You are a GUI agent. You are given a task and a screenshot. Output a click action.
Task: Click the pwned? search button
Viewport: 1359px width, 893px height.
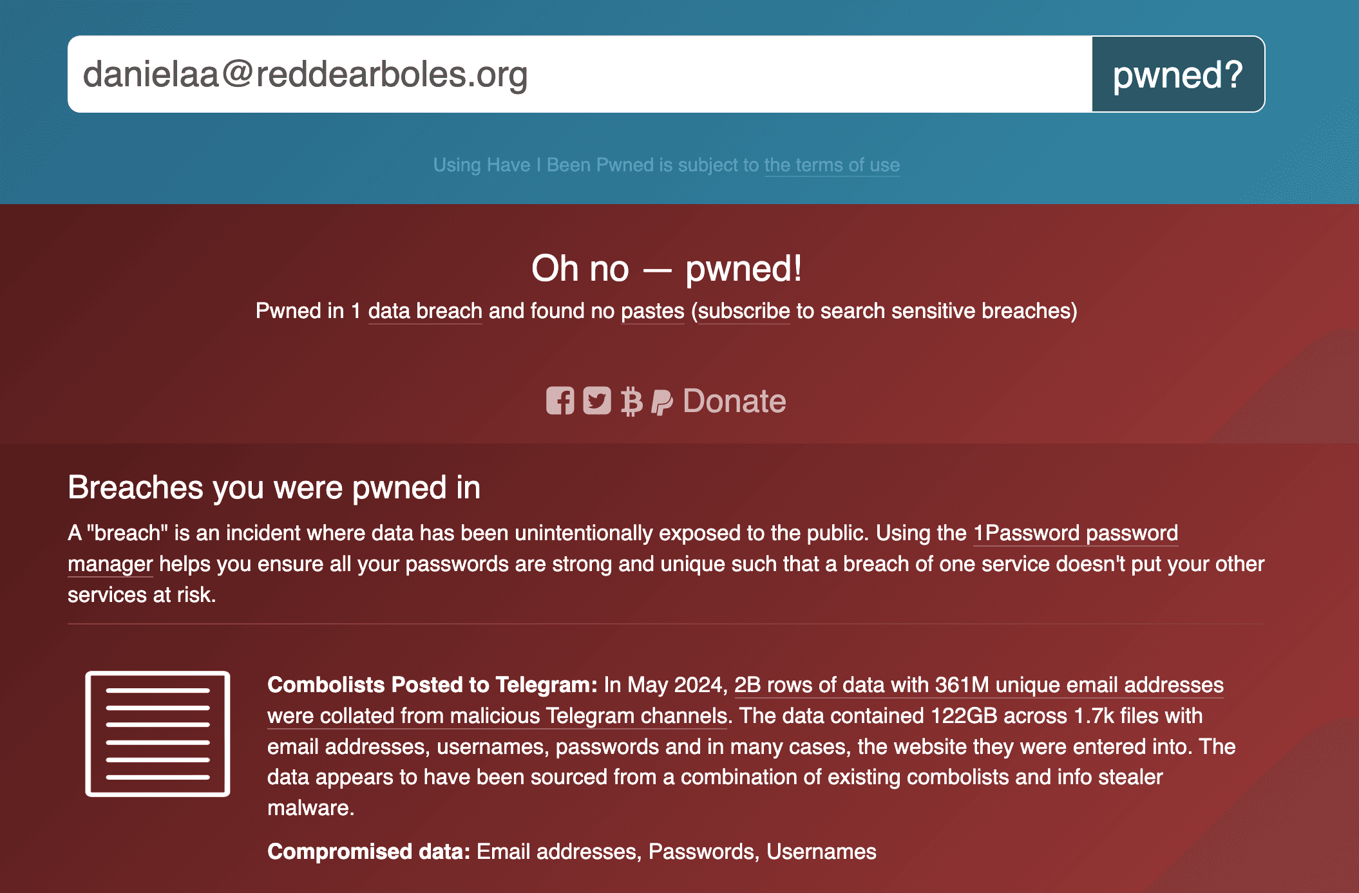pos(1178,74)
